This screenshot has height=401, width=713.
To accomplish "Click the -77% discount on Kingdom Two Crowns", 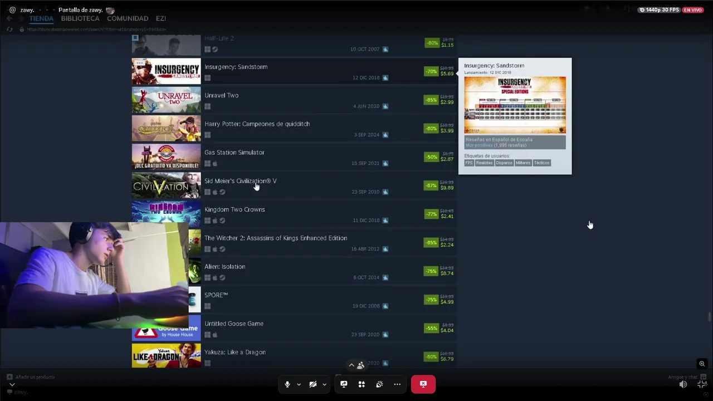I will tap(431, 214).
